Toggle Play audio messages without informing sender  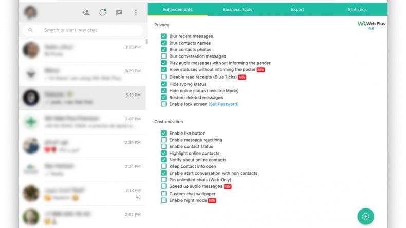click(x=163, y=63)
